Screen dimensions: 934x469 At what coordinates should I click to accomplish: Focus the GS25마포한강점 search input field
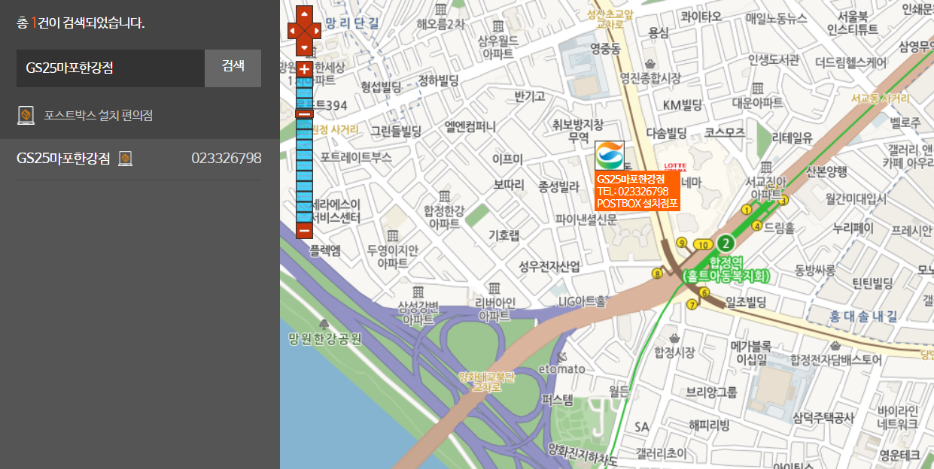[x=111, y=68]
